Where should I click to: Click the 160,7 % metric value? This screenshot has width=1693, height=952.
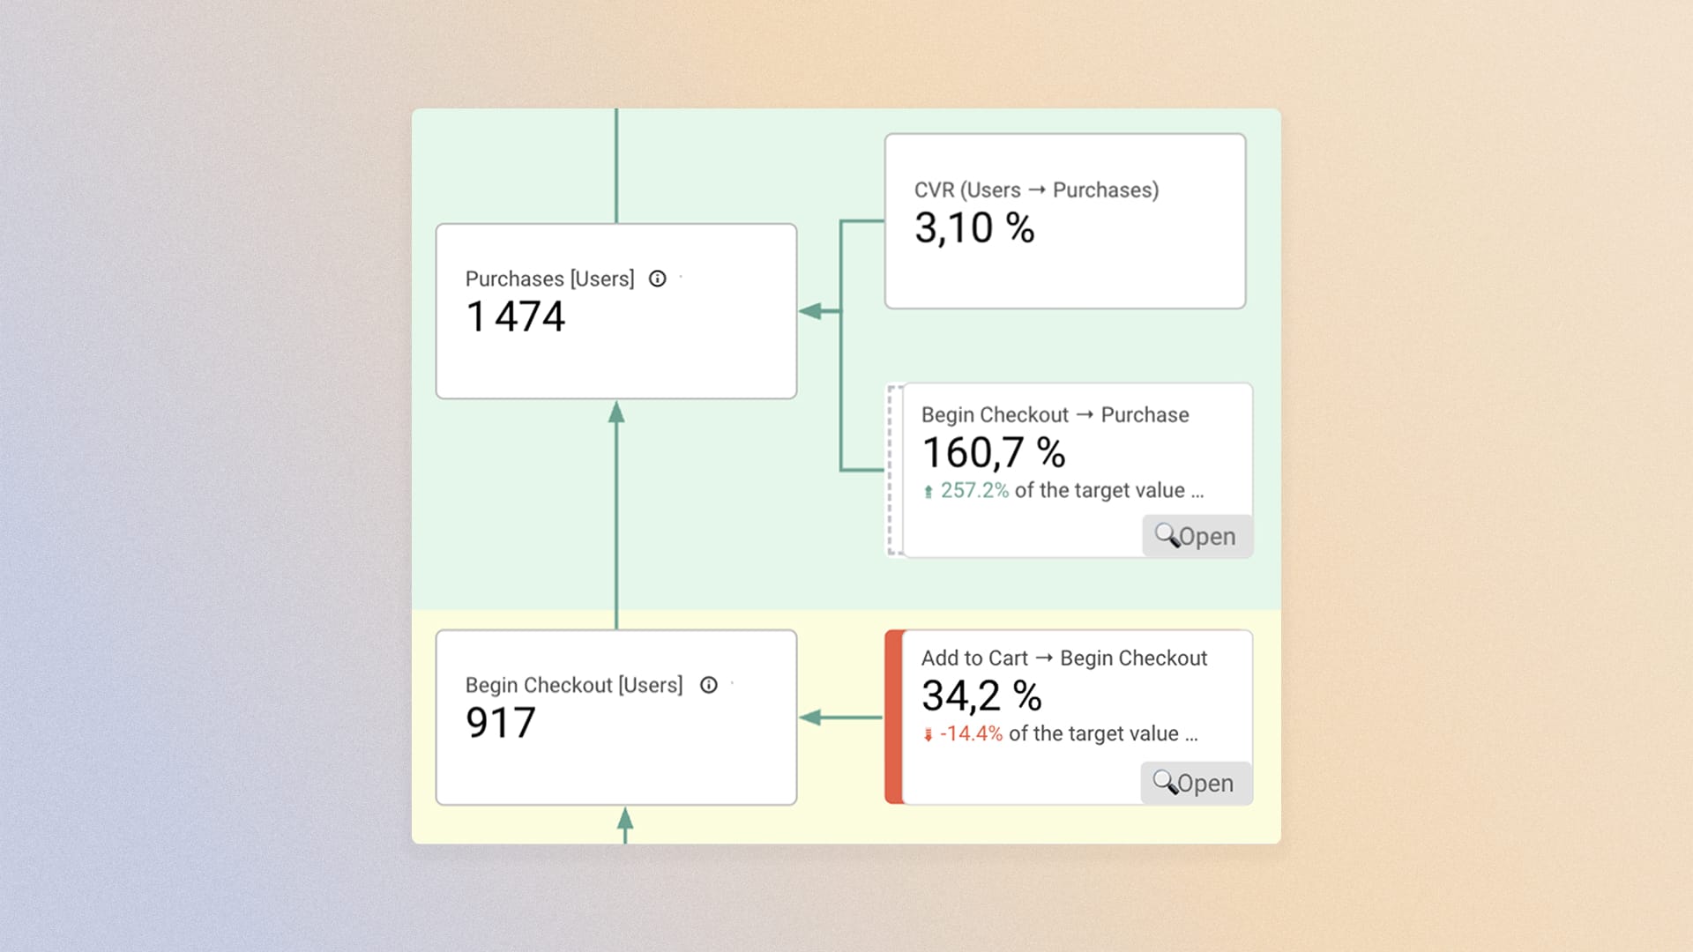pyautogui.click(x=994, y=453)
